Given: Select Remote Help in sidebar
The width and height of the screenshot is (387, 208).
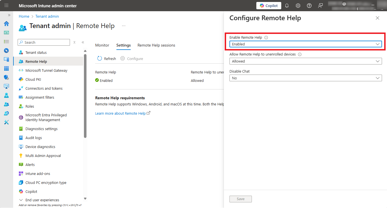Looking at the screenshot, I should [x=48, y=61].
